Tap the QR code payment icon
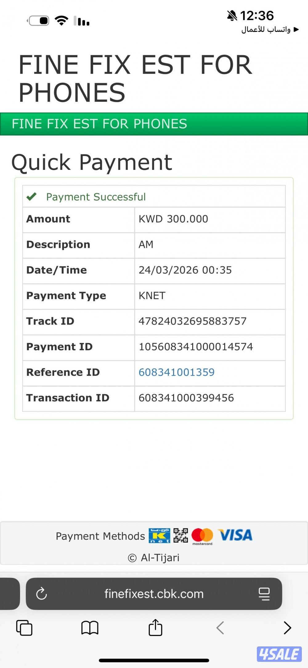The height and width of the screenshot is (668, 308). [180, 535]
